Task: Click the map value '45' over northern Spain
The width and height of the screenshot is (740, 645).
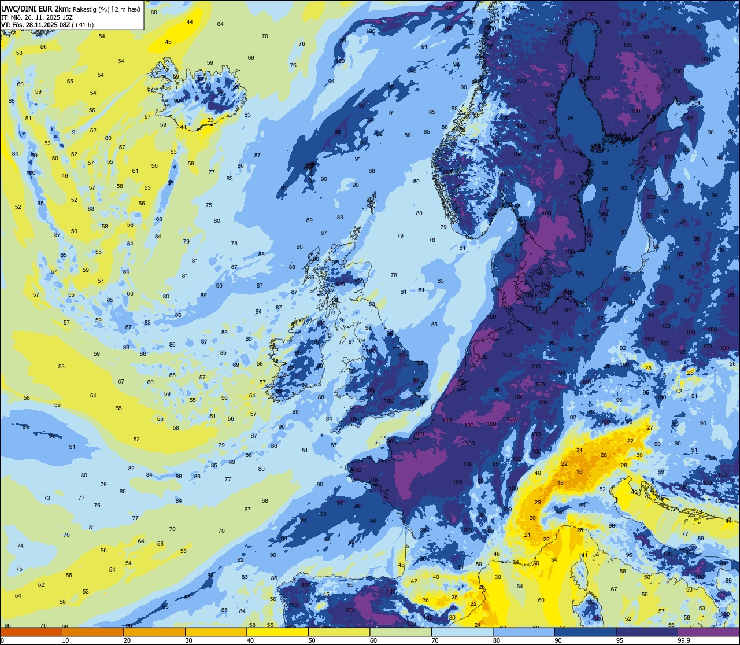Action: (326, 595)
